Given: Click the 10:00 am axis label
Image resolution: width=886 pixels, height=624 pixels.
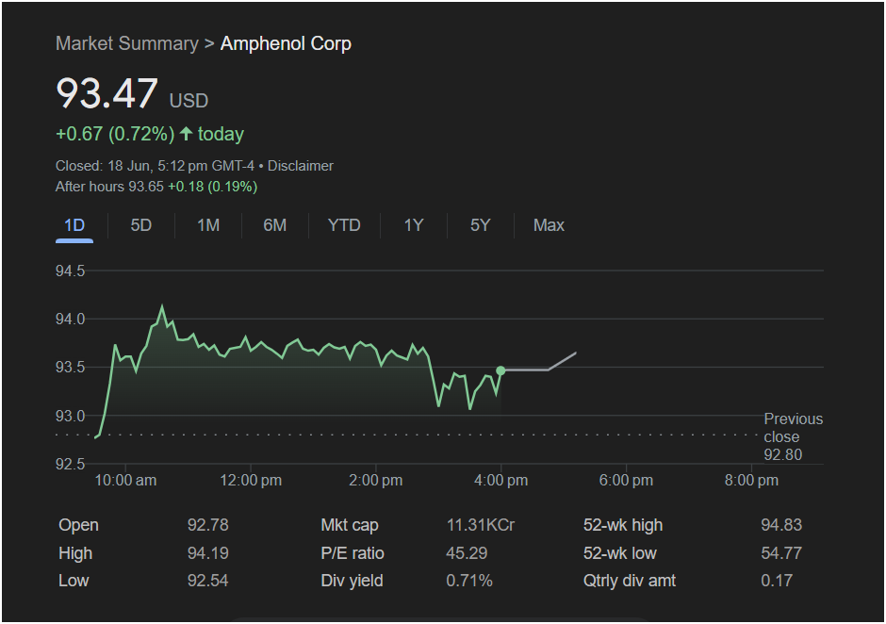Looking at the screenshot, I should (x=125, y=481).
